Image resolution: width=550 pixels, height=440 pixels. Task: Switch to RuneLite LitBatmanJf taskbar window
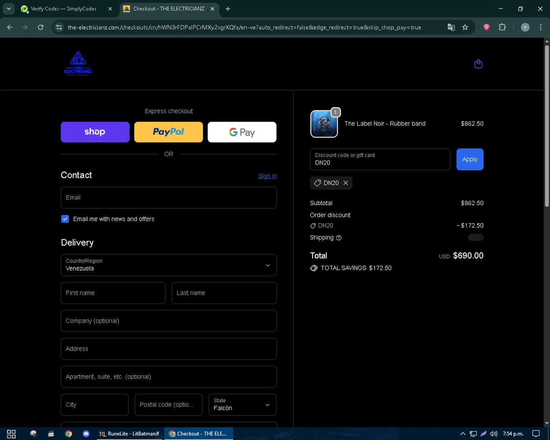[x=129, y=434]
